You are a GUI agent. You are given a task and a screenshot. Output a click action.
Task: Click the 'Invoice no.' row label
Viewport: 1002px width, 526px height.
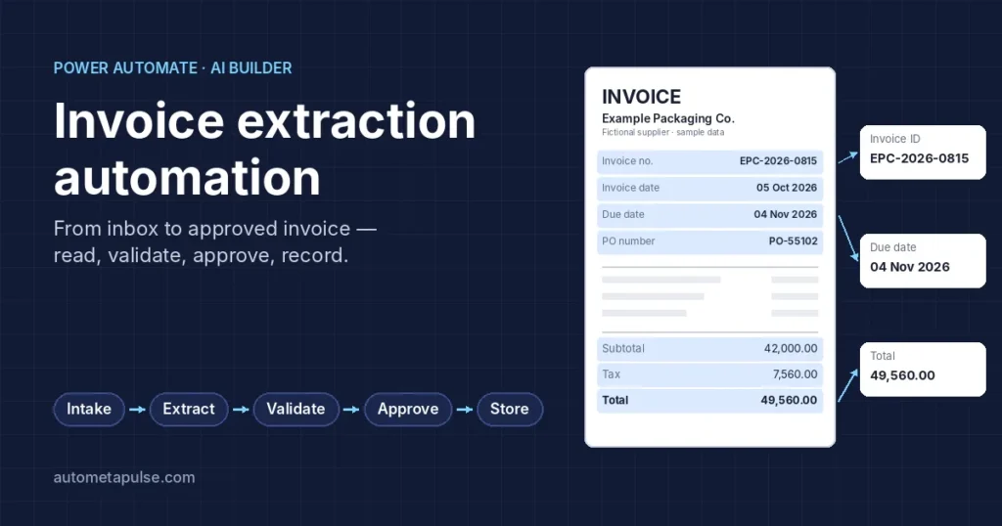[627, 161]
